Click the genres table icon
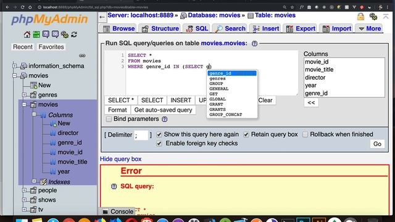The height and width of the screenshot is (222, 395). point(33,95)
